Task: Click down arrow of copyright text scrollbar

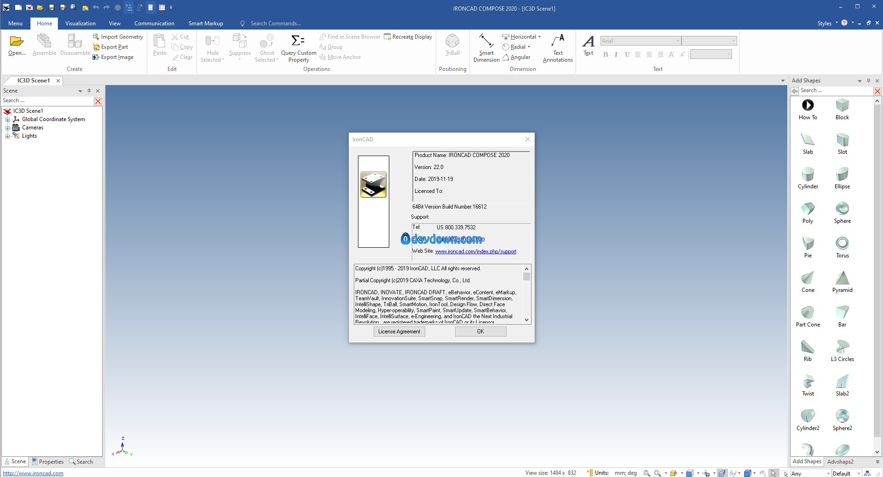Action: tap(526, 320)
